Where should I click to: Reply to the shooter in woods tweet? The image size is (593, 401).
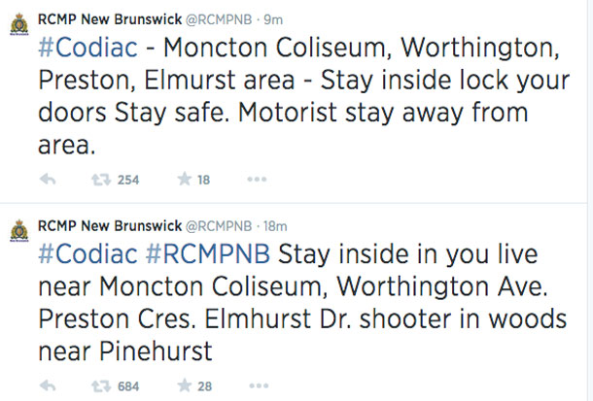pyautogui.click(x=49, y=386)
